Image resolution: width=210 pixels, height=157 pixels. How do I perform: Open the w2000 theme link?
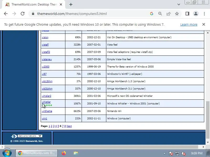[x=45, y=67]
